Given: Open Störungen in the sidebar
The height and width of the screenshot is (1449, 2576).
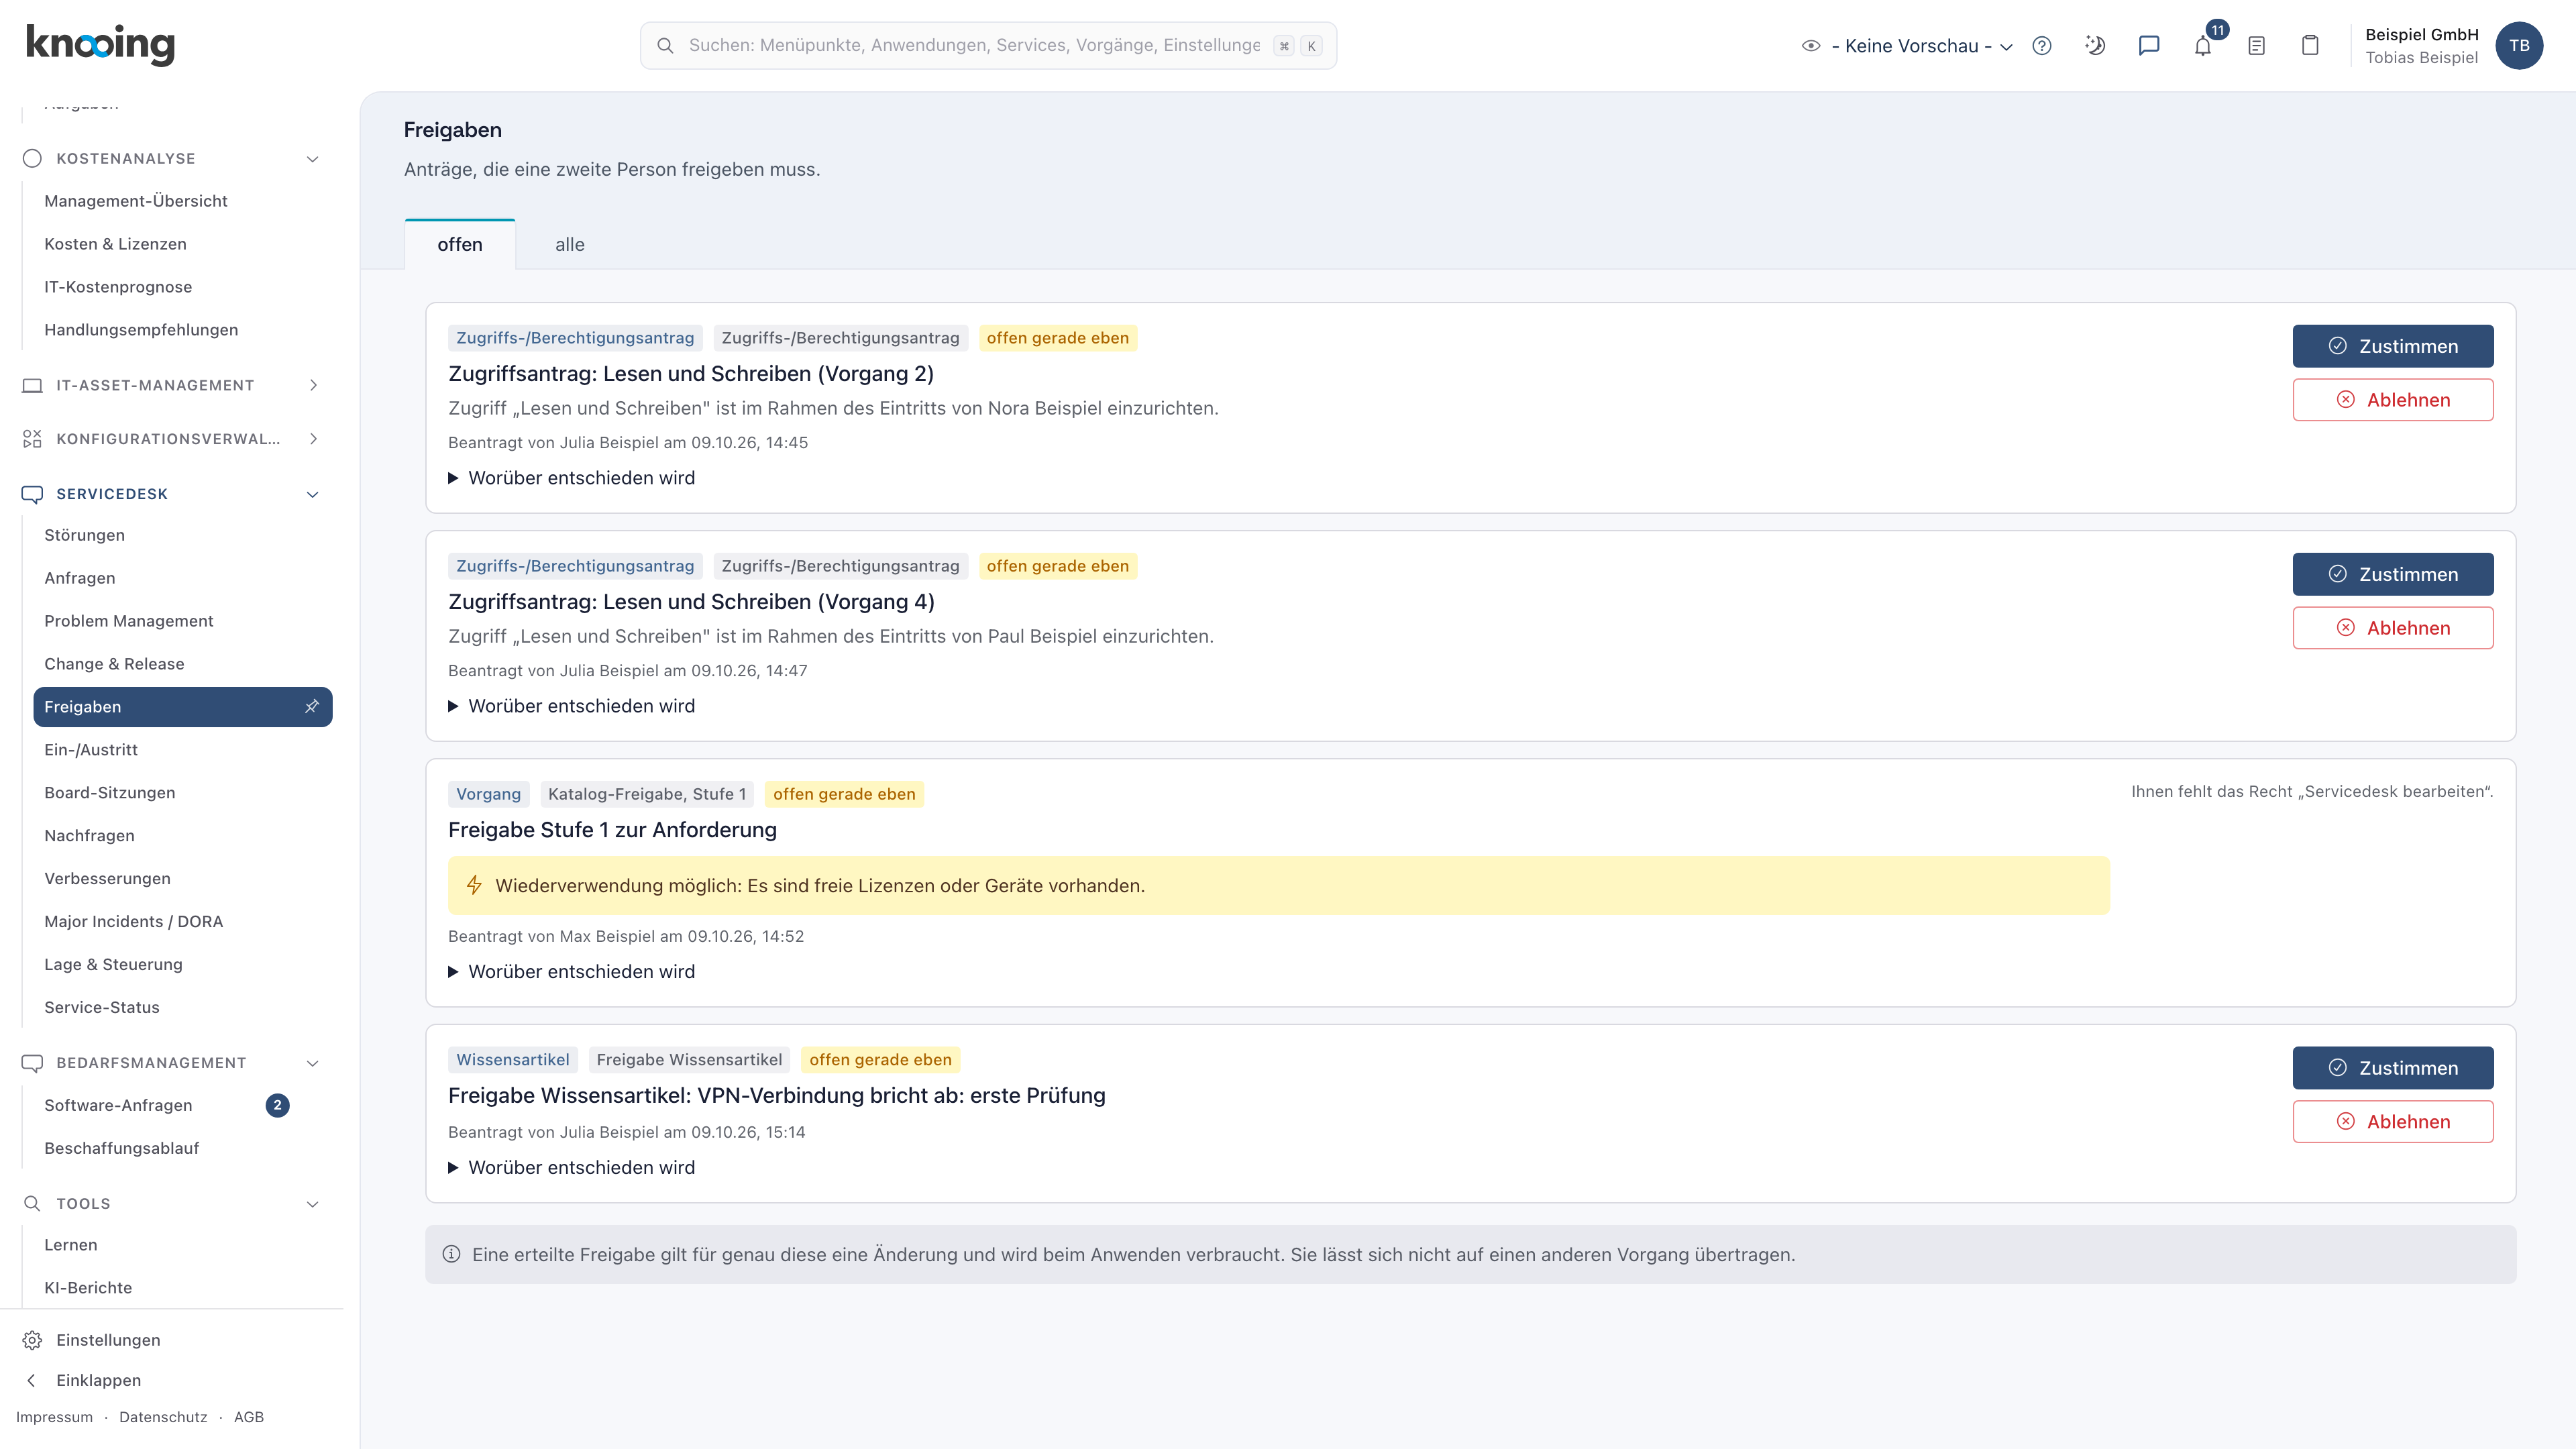Looking at the screenshot, I should pos(85,535).
